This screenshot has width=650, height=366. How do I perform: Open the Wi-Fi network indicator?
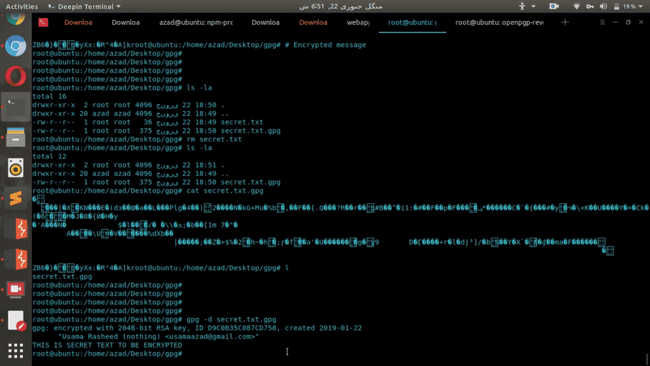pos(576,6)
